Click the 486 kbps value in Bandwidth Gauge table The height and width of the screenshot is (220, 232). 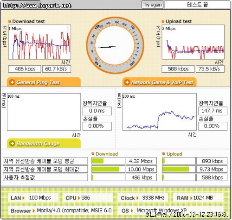pos(141,177)
